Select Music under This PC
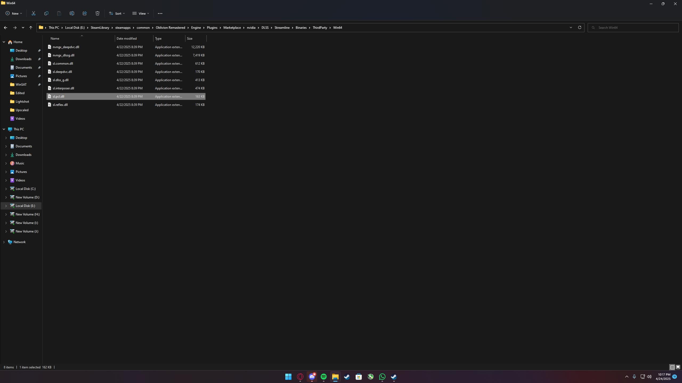Viewport: 682px width, 383px height. click(21, 163)
